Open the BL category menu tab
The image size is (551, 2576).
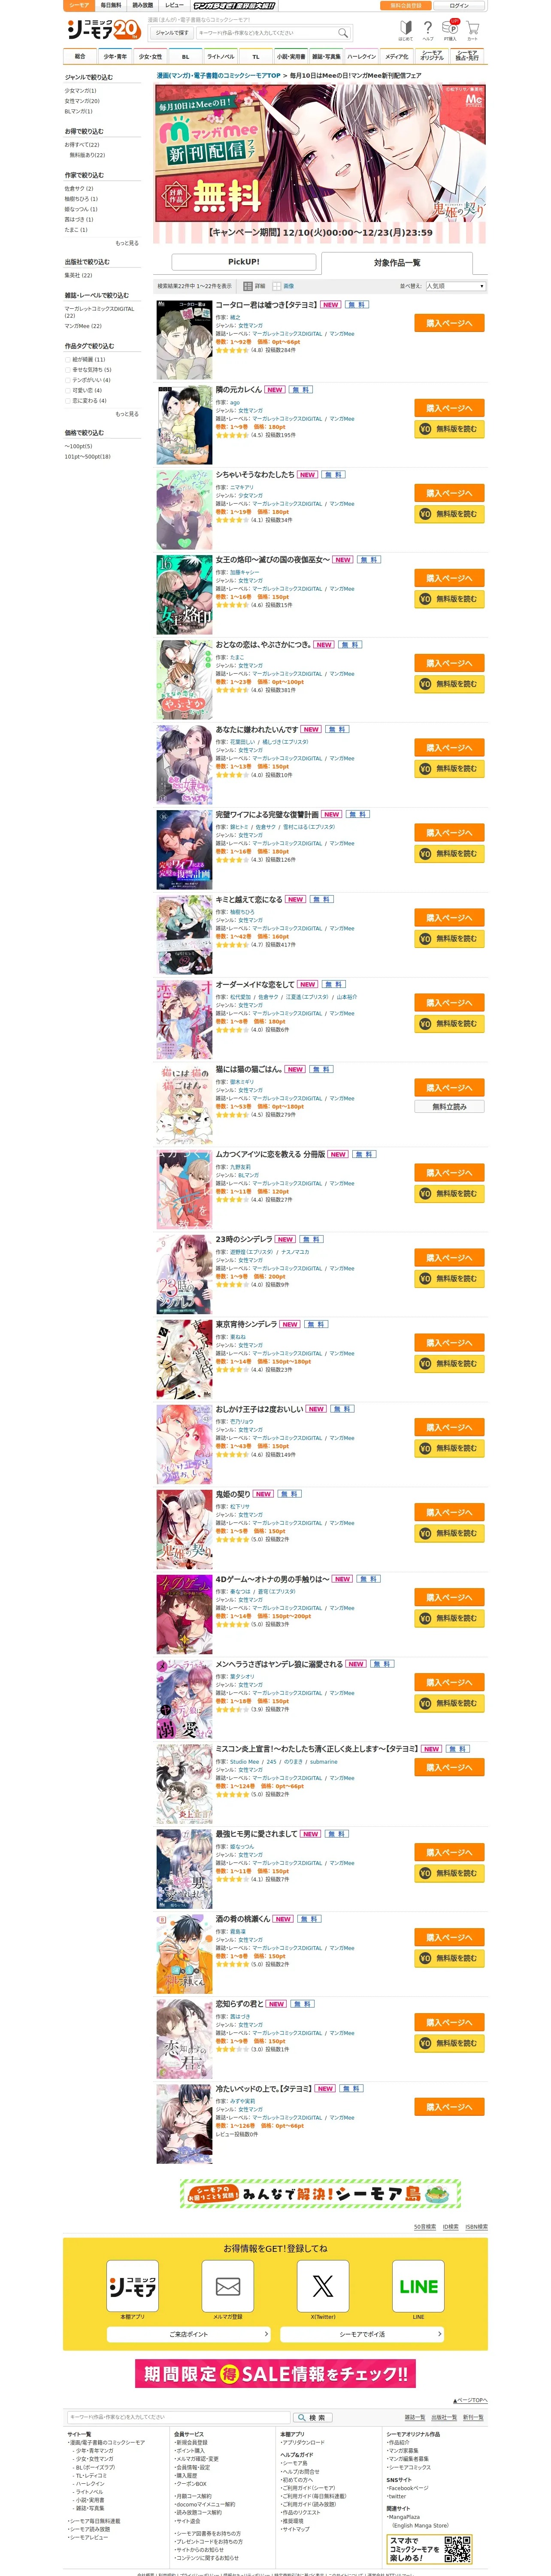click(185, 57)
